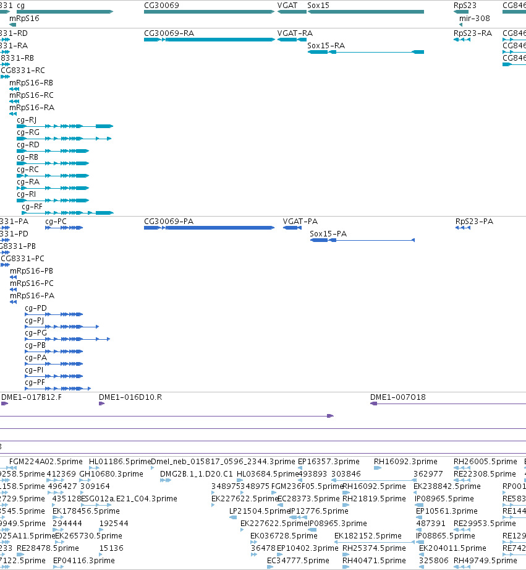This screenshot has height=570, width=526.
Task: Click the HL03684.5prime EST label
Action: coord(268,473)
